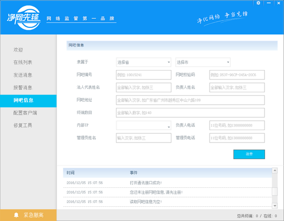The width and height of the screenshot is (284, 221).
Task: Open the 报警消息 sidebar item
Action: [23, 88]
